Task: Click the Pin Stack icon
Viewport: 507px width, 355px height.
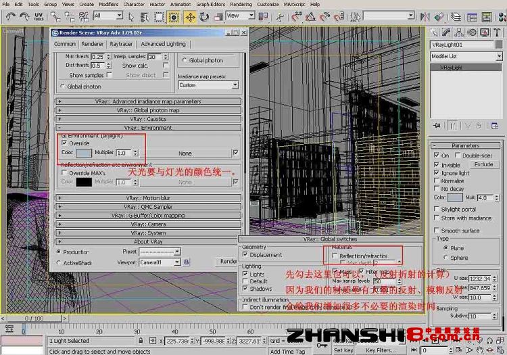Action: [437, 126]
